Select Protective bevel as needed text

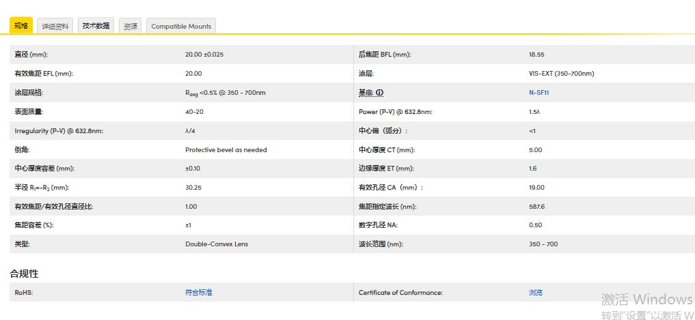coord(226,149)
